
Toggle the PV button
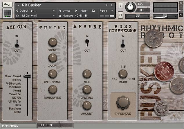(181, 15)
